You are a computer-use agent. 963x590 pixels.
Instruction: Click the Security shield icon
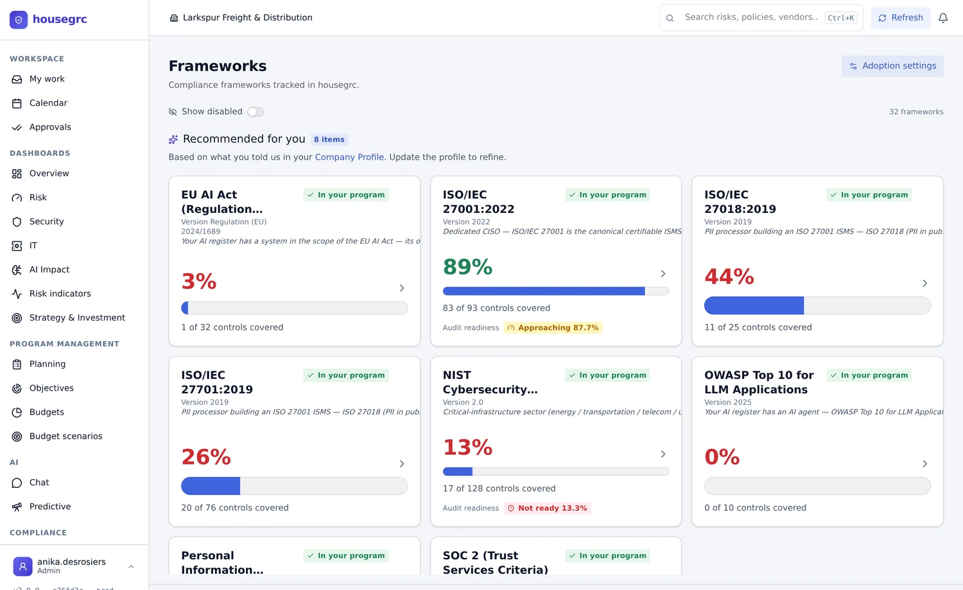point(17,222)
